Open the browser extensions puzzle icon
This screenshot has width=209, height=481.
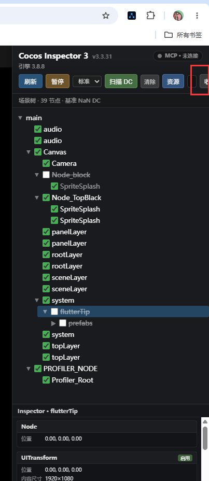(150, 16)
